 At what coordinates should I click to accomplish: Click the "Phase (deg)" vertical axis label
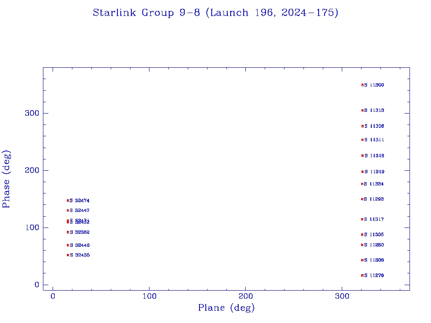(6, 179)
